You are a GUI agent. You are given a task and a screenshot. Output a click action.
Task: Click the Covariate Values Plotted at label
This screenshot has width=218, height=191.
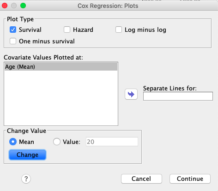43,57
